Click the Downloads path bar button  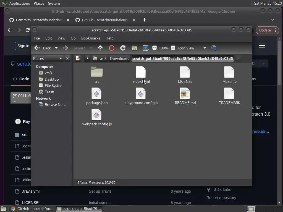tap(119, 59)
